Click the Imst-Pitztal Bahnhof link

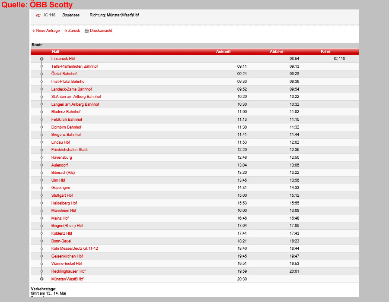click(68, 82)
